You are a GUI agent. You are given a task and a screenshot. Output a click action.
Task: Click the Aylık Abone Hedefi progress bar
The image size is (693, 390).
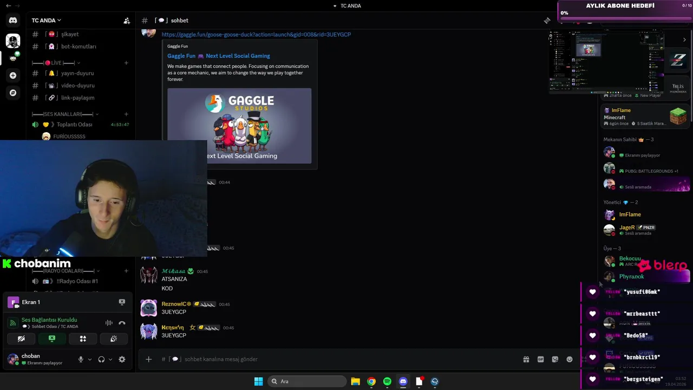(x=625, y=18)
